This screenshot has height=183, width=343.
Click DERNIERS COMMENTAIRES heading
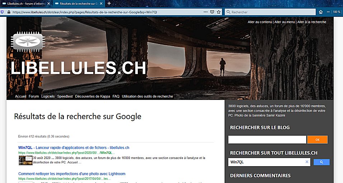260,175
